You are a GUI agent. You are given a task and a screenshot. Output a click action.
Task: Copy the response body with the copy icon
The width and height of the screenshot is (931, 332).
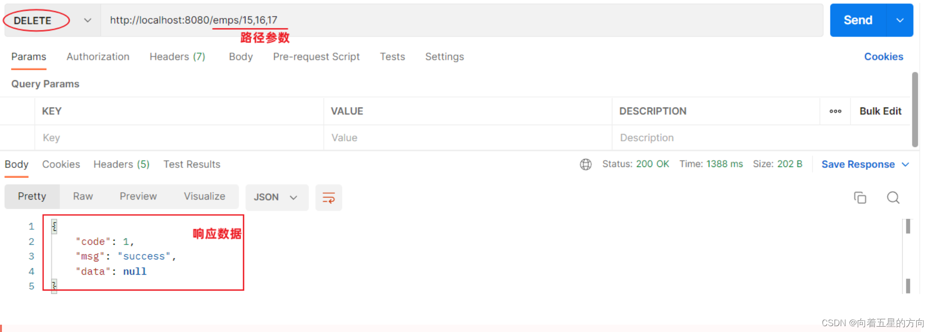pyautogui.click(x=860, y=198)
